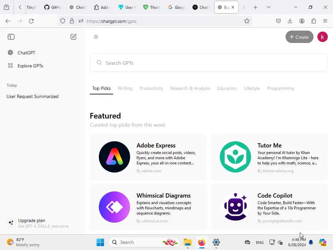Click the Windows taskbar Search box
Image resolution: width=333 pixels, height=250 pixels.
click(x=144, y=242)
